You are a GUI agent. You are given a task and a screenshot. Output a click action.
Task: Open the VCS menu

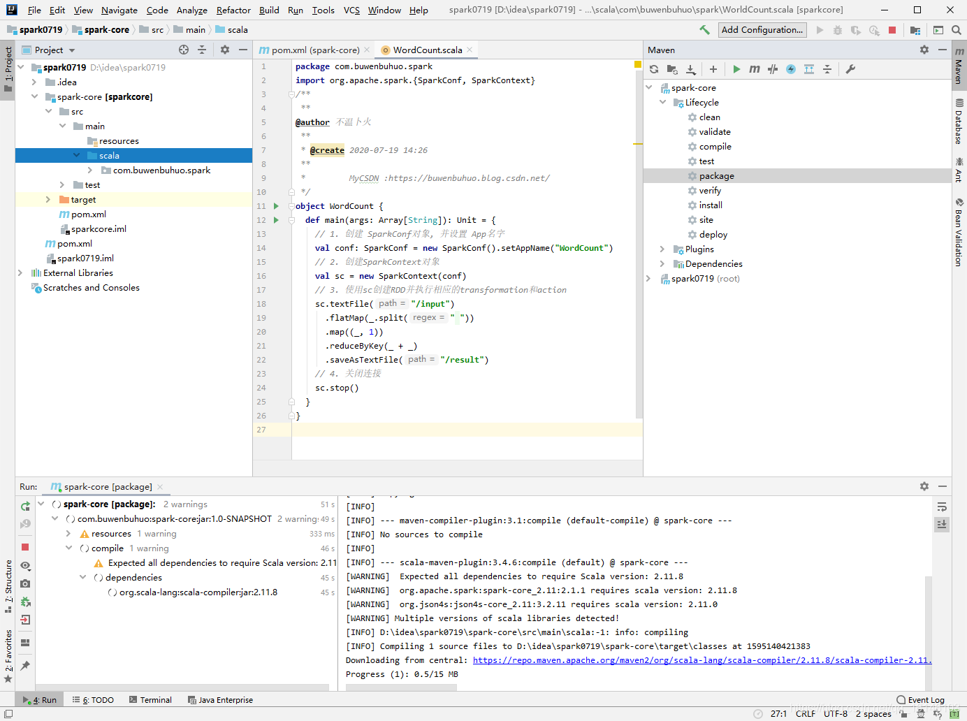pyautogui.click(x=351, y=10)
